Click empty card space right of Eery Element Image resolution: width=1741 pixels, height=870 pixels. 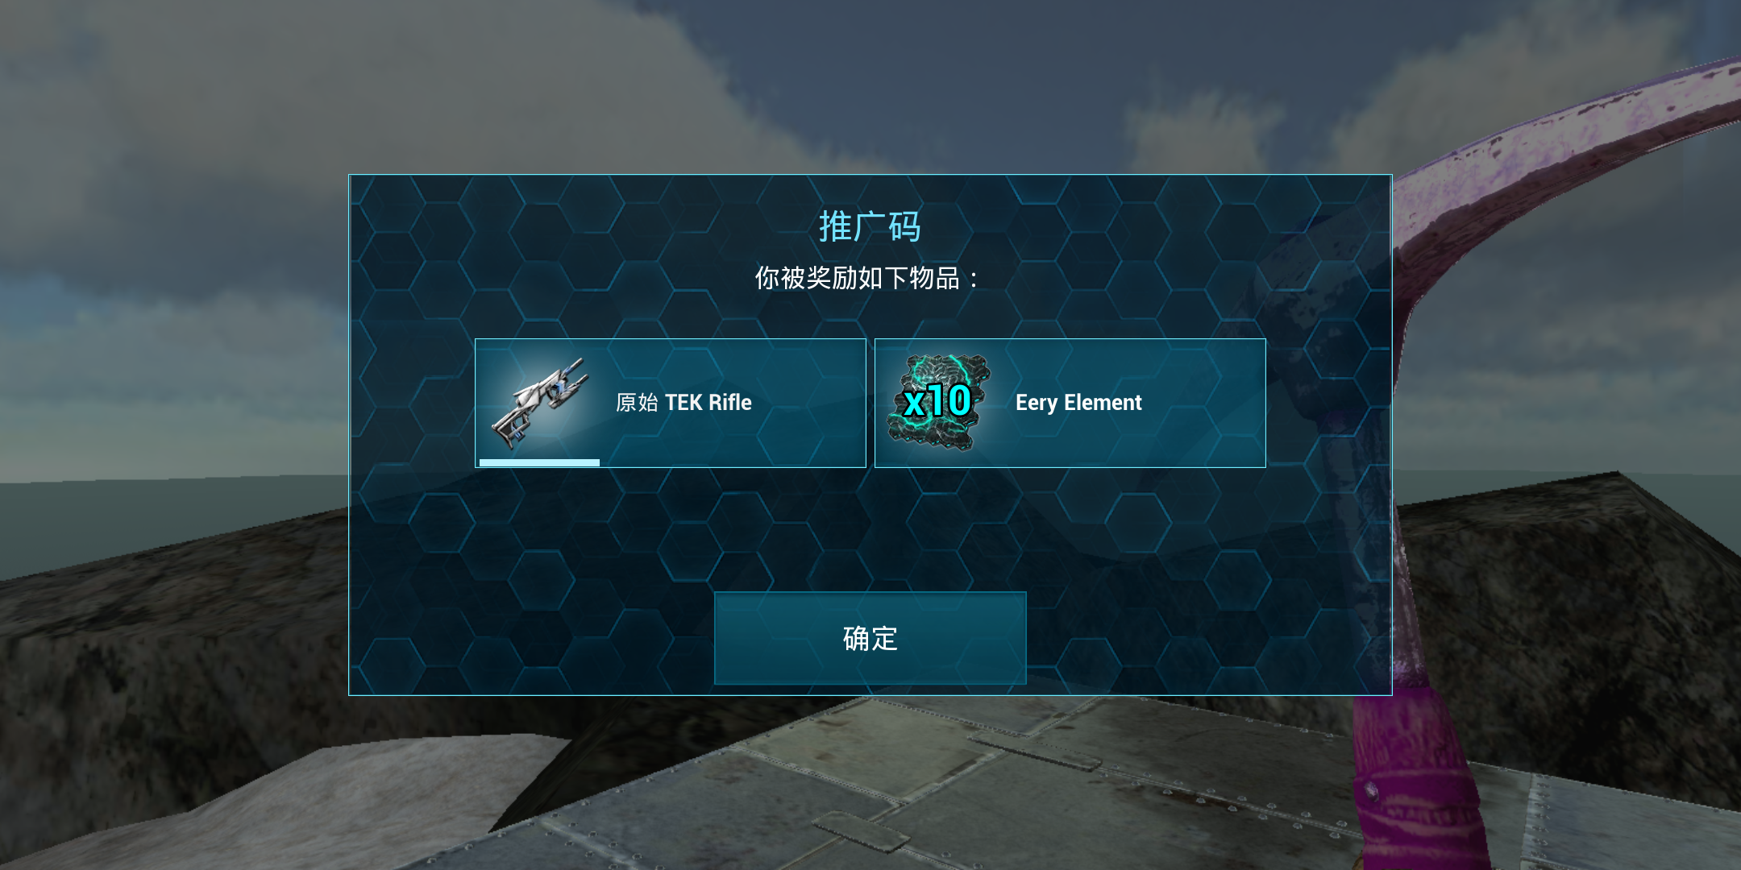click(1205, 403)
